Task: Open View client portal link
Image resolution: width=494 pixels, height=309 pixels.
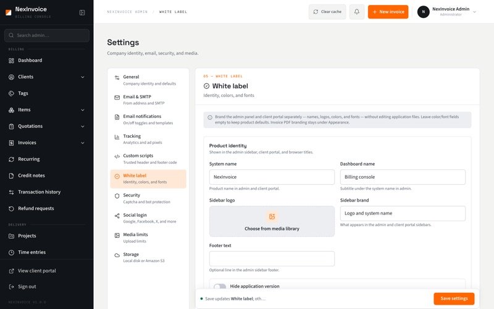Action: (47, 271)
